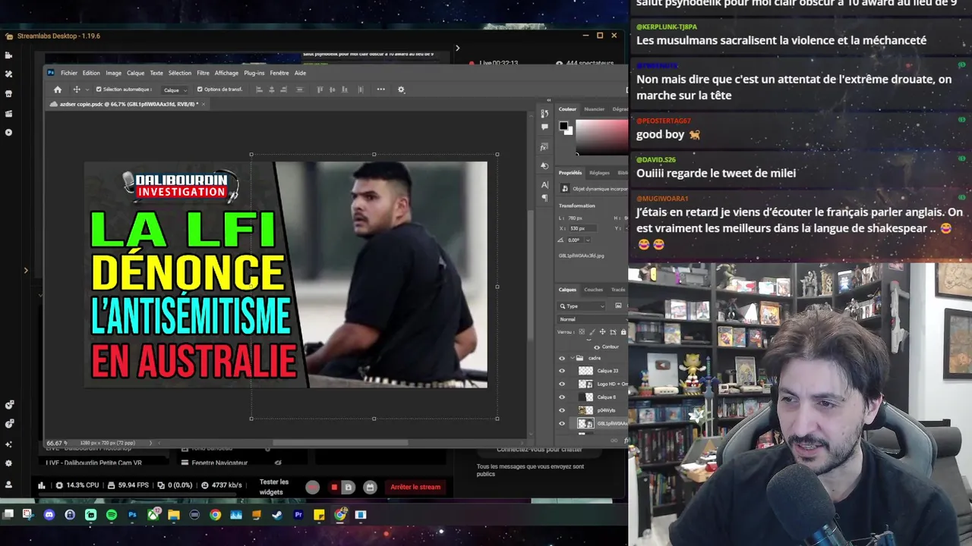Hide the p04Wyts layer

(562, 410)
